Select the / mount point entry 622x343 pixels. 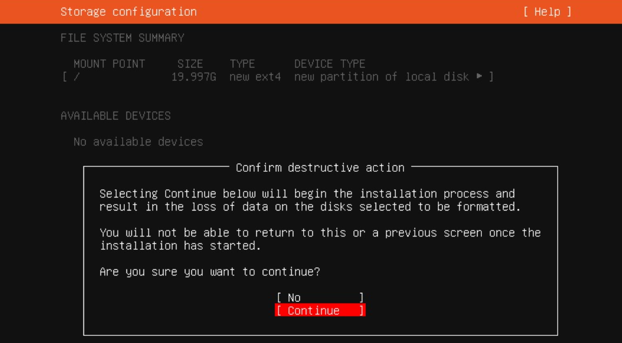click(x=76, y=77)
